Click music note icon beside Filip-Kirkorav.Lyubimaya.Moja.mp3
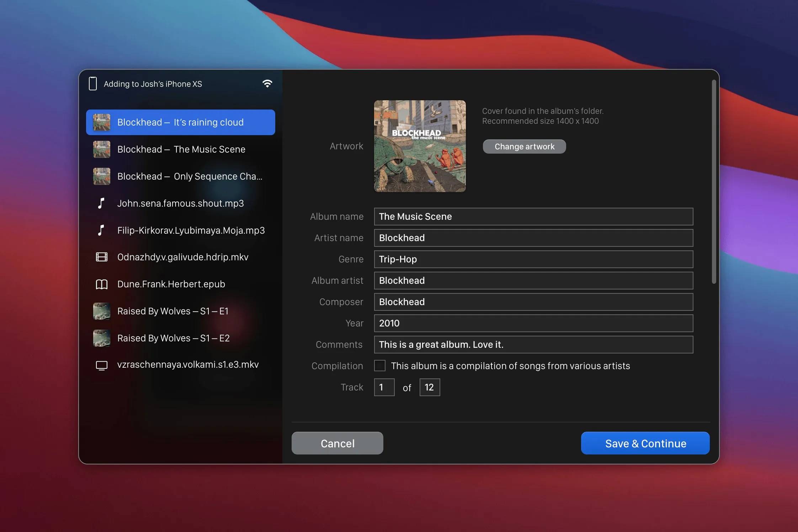Image resolution: width=798 pixels, height=532 pixels. (x=101, y=230)
